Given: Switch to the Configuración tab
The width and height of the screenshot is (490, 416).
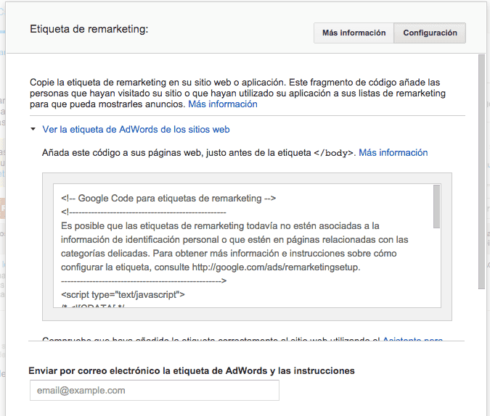Looking at the screenshot, I should click(x=430, y=33).
